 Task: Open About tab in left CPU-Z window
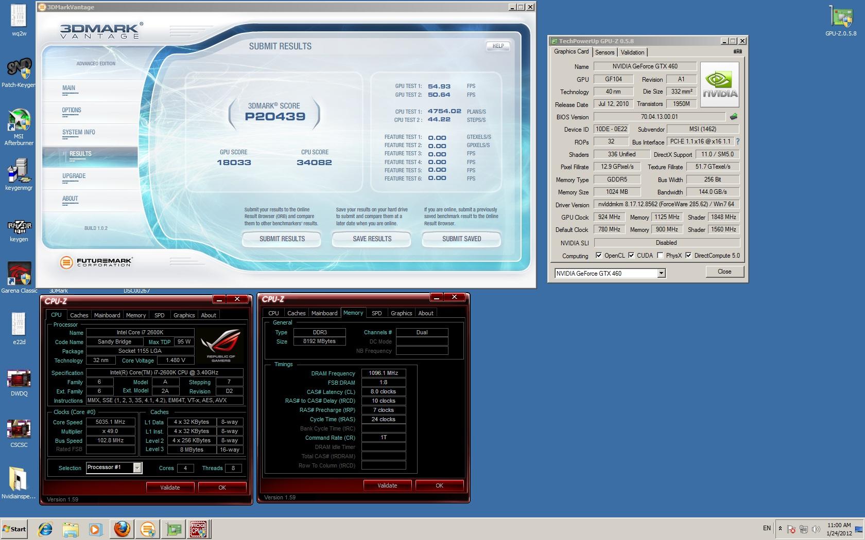[x=209, y=315]
